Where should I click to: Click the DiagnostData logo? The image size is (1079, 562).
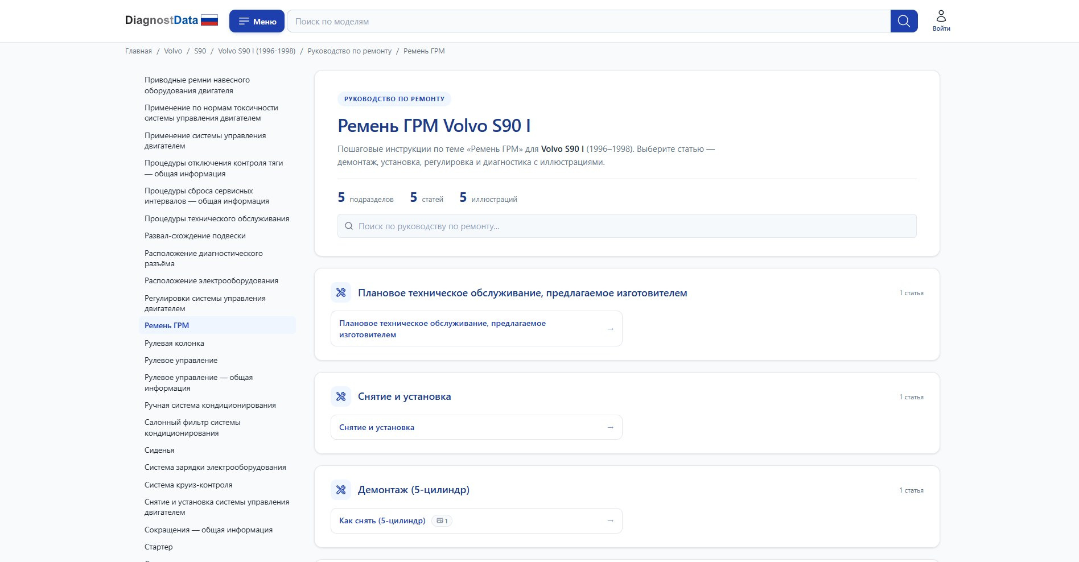(162, 20)
